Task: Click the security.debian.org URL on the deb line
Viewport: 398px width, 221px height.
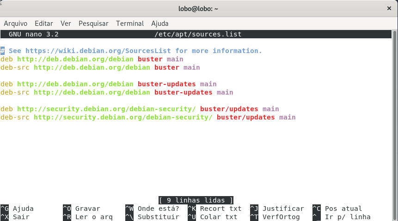Action: (x=106, y=109)
